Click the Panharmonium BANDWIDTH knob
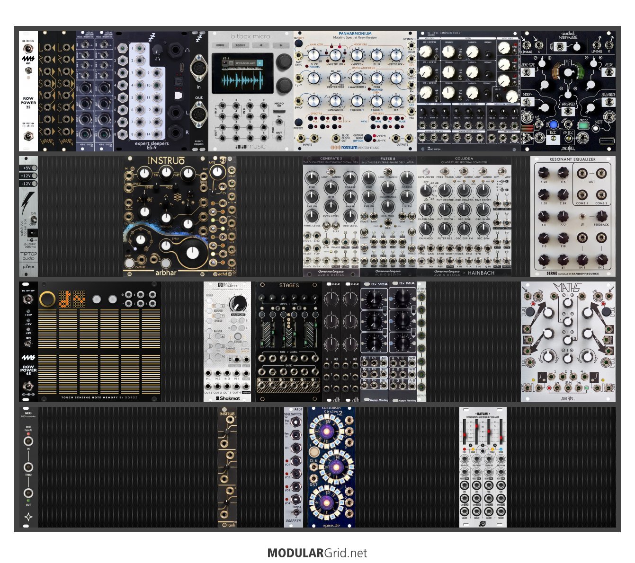 pos(335,101)
